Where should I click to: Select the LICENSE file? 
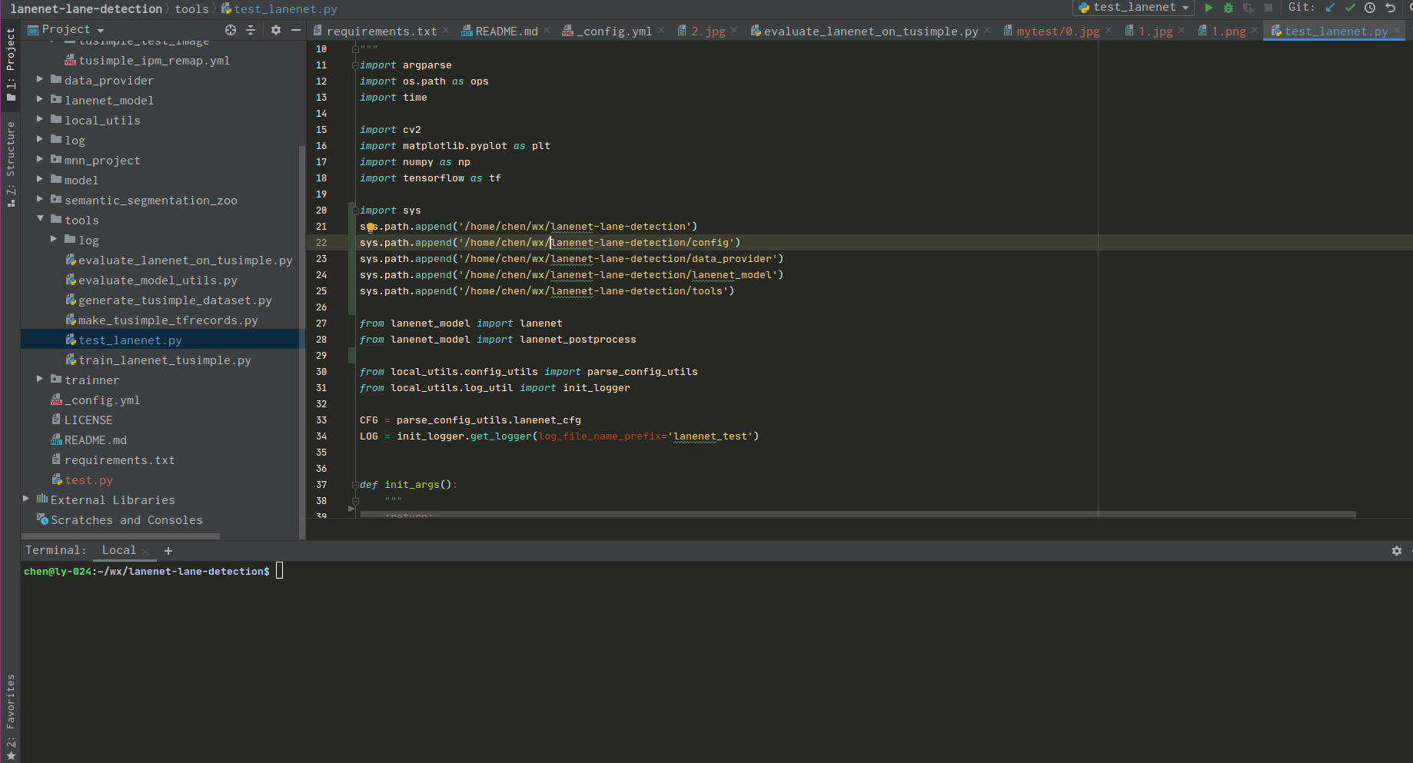point(88,420)
